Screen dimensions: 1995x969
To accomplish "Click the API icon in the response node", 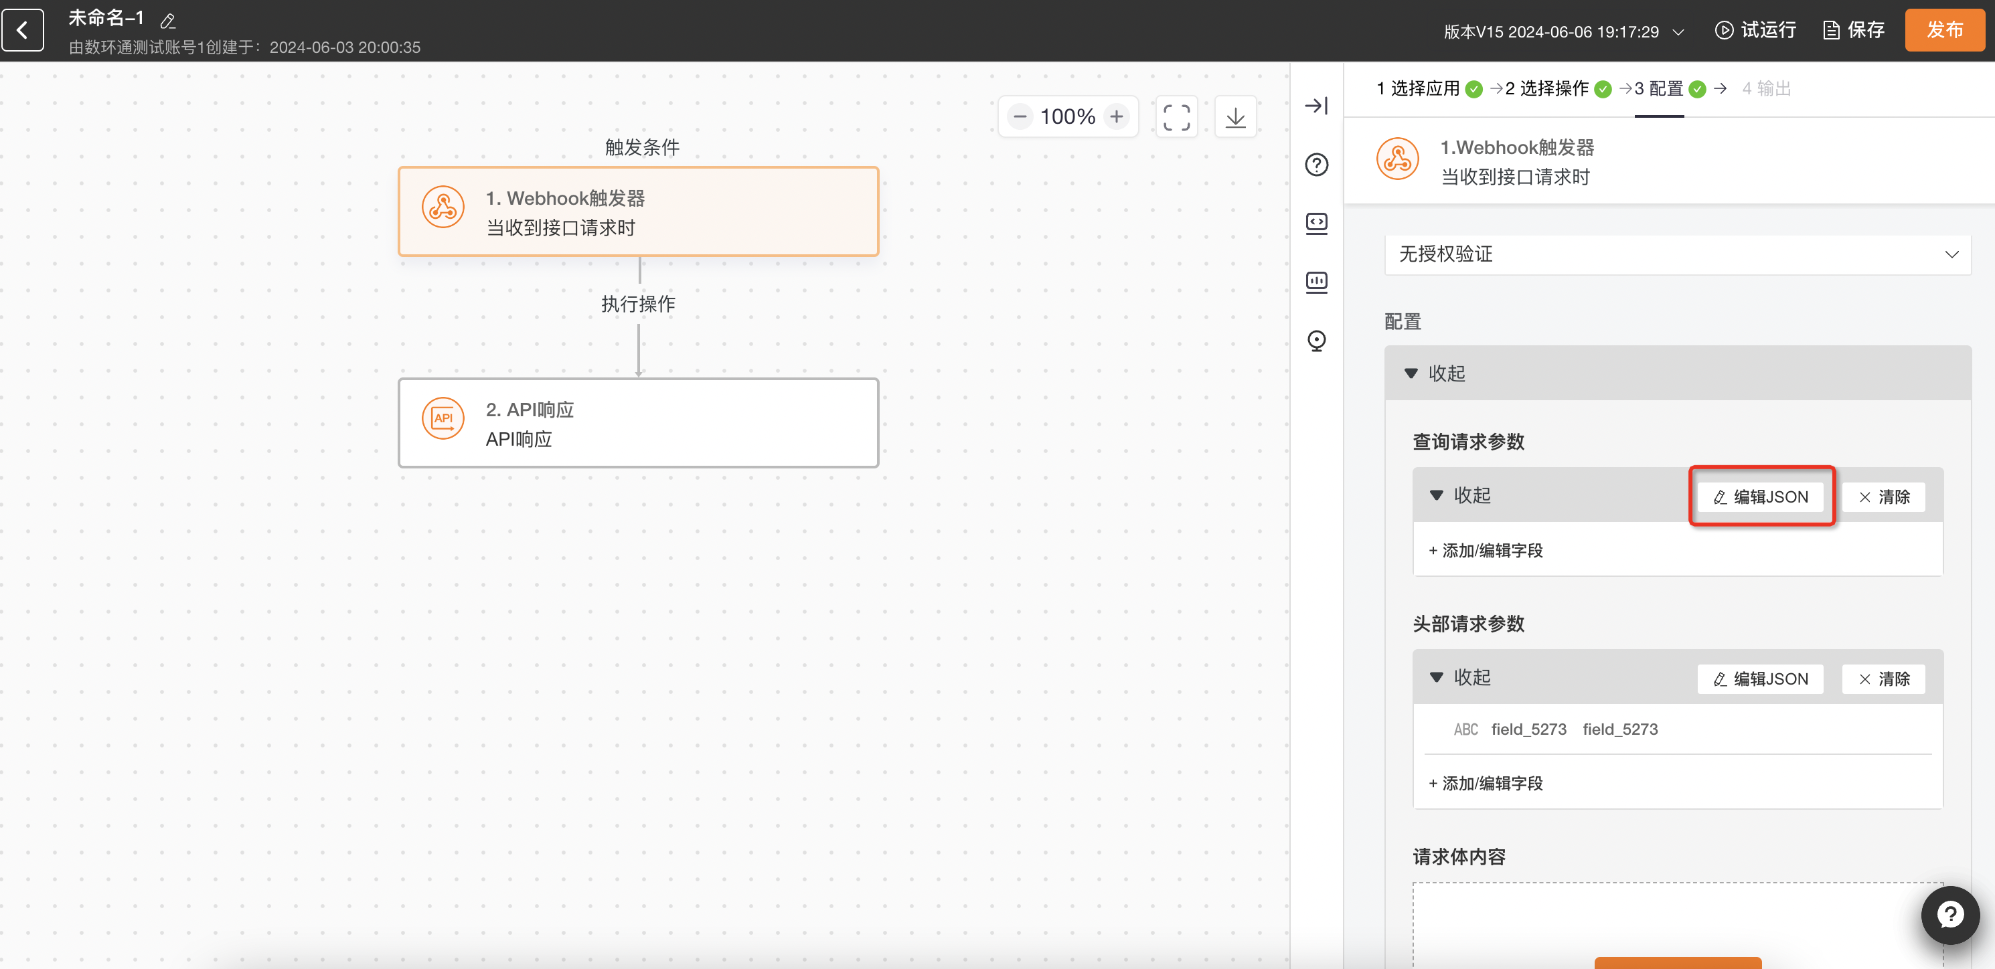I will (443, 419).
